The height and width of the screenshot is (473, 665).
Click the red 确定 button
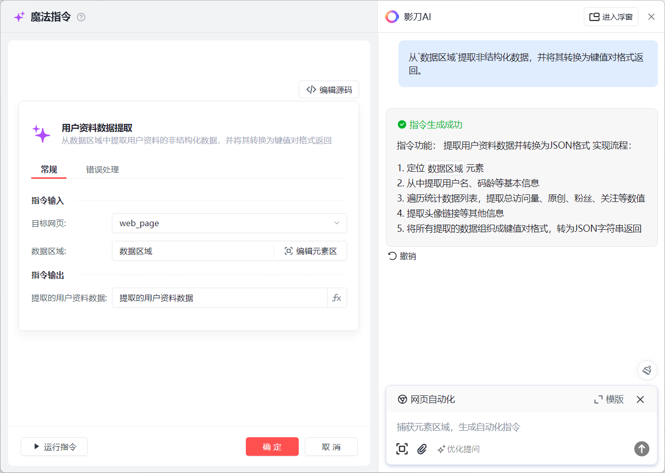272,447
